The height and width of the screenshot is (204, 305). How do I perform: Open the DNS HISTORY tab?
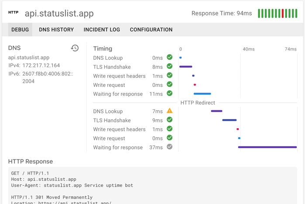click(56, 30)
